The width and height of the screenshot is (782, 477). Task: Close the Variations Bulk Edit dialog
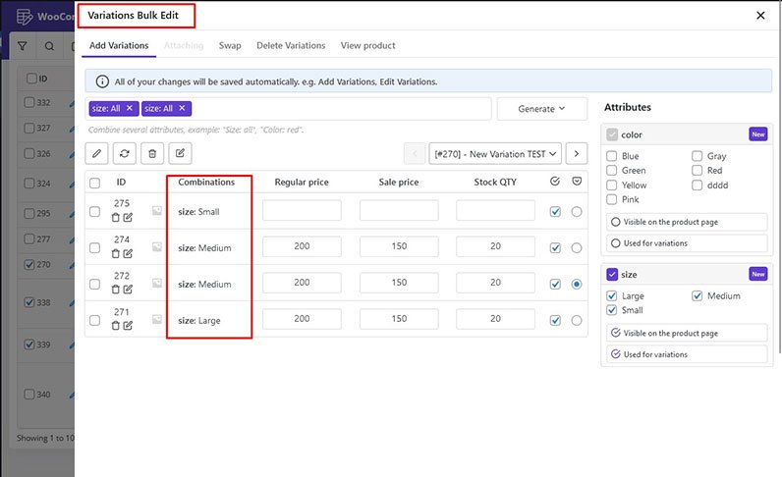[x=760, y=16]
